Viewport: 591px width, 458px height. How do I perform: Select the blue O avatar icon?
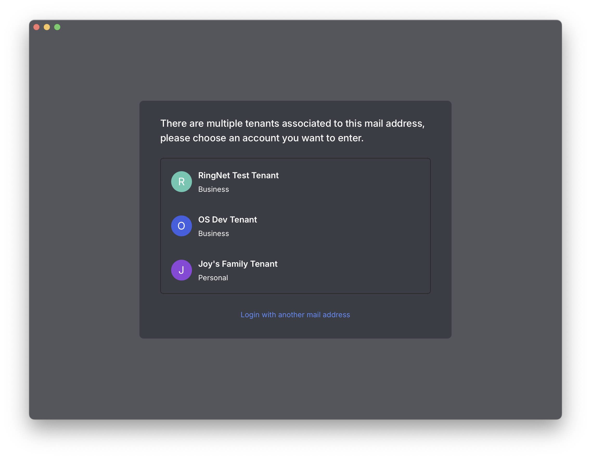[x=181, y=226]
